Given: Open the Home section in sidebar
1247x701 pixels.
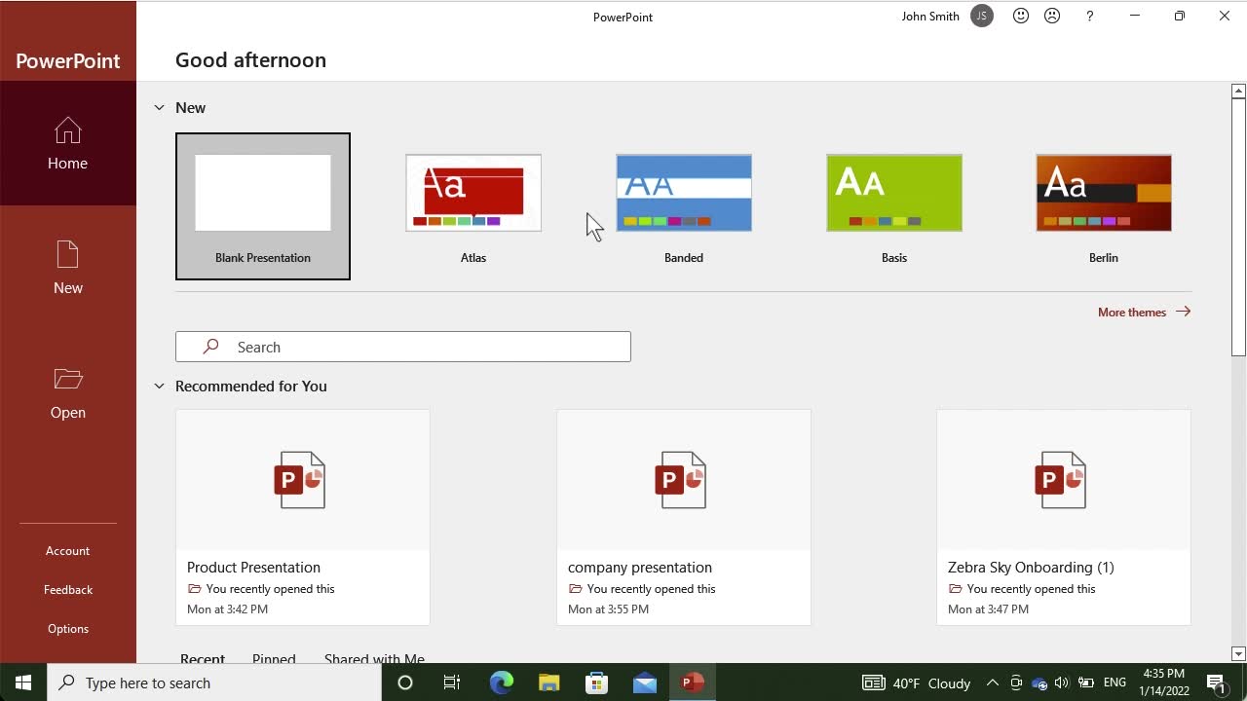Looking at the screenshot, I should coord(67,144).
